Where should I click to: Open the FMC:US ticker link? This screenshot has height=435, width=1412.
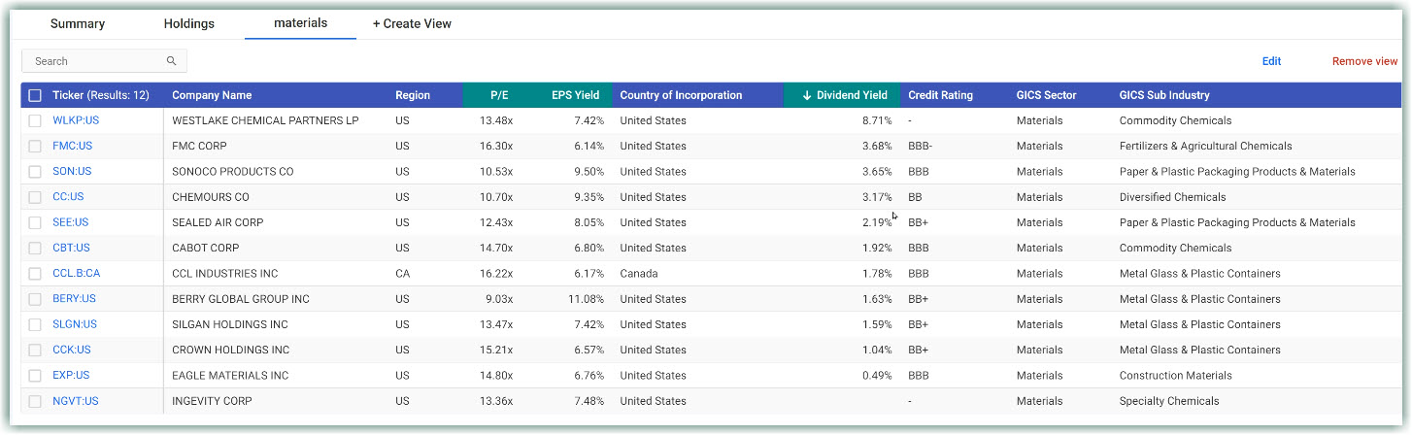(x=73, y=146)
